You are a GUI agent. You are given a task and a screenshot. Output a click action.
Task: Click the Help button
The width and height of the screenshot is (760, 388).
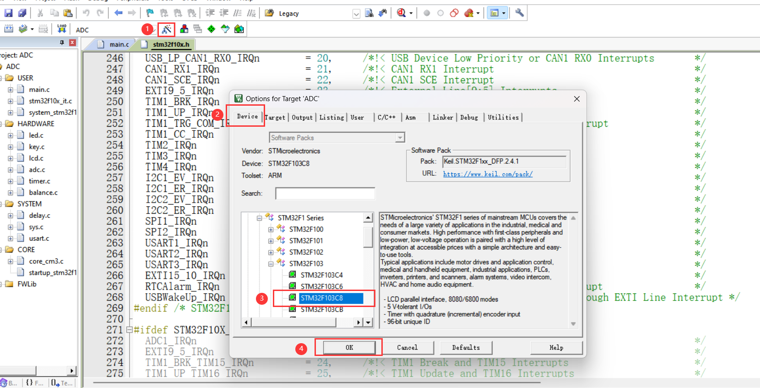[556, 348]
